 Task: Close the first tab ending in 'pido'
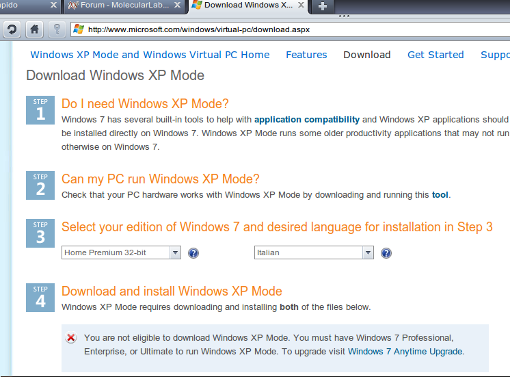coord(54,5)
